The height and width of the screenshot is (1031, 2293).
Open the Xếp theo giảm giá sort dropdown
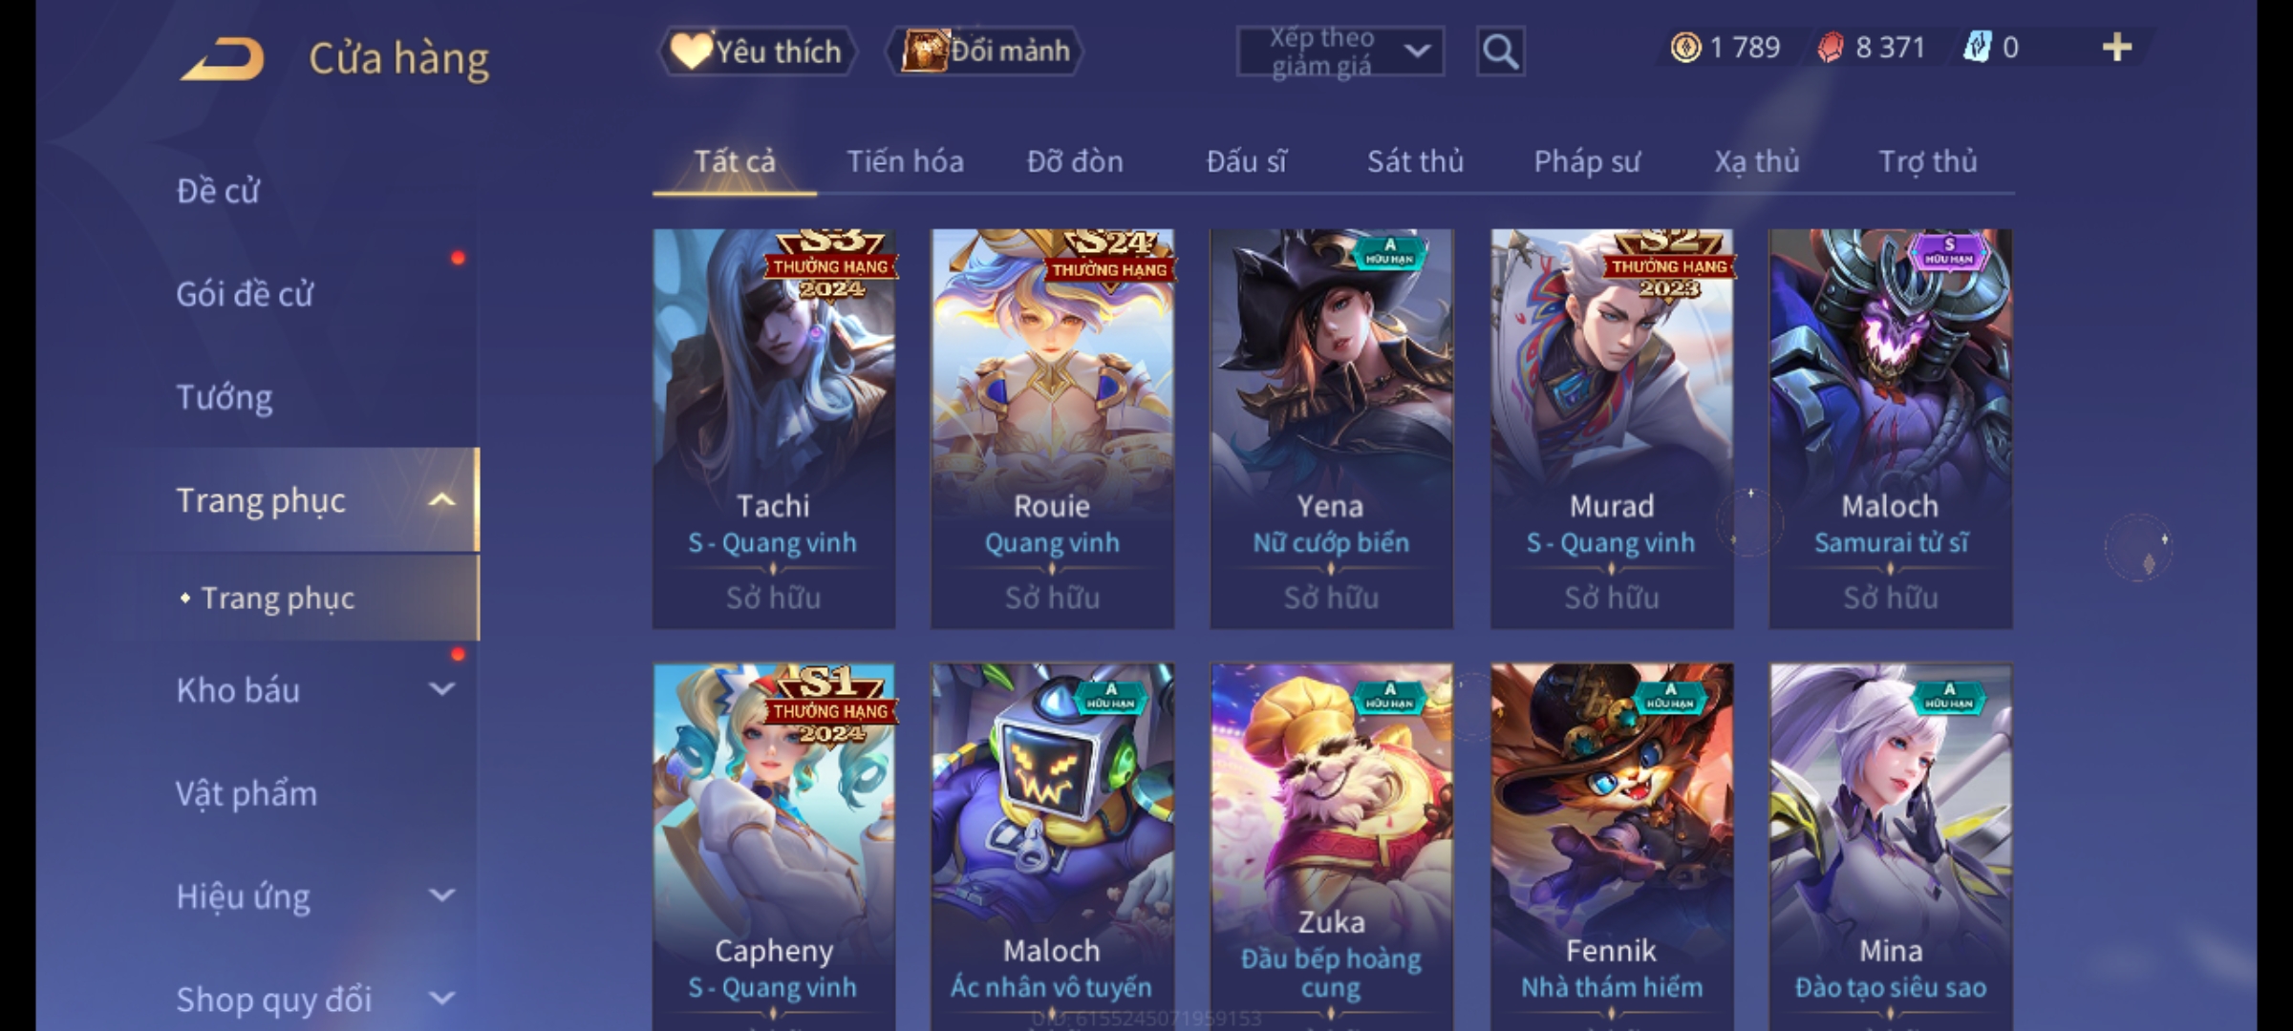coord(1340,52)
